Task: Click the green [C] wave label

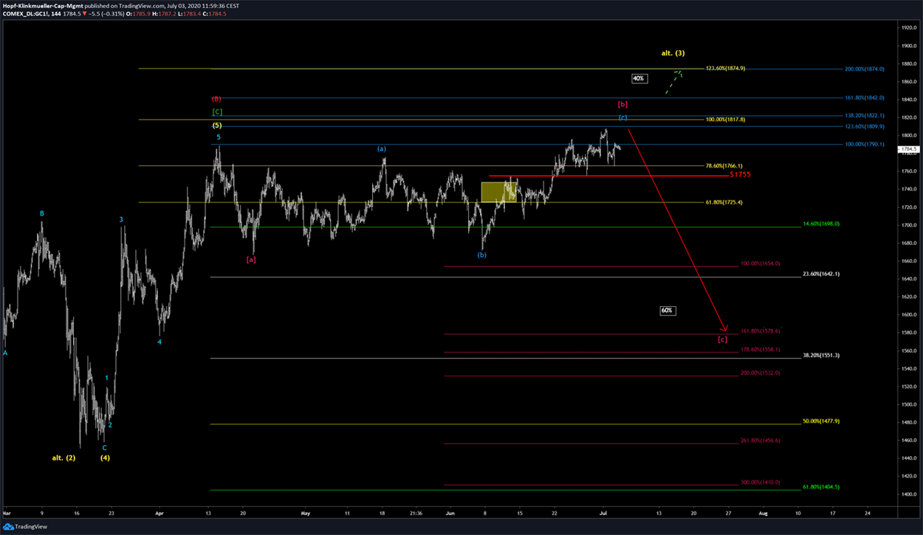Action: [x=217, y=112]
